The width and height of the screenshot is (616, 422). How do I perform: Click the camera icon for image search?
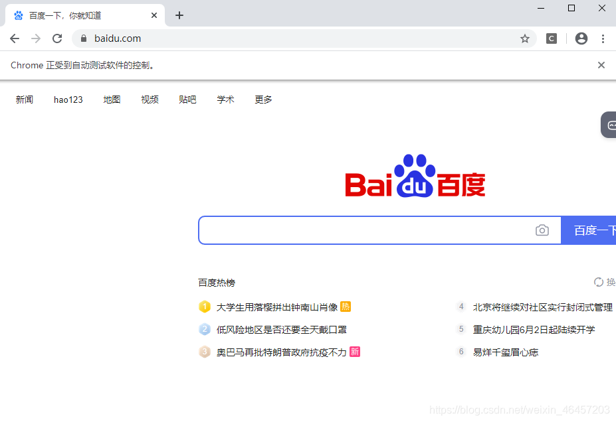click(x=542, y=230)
